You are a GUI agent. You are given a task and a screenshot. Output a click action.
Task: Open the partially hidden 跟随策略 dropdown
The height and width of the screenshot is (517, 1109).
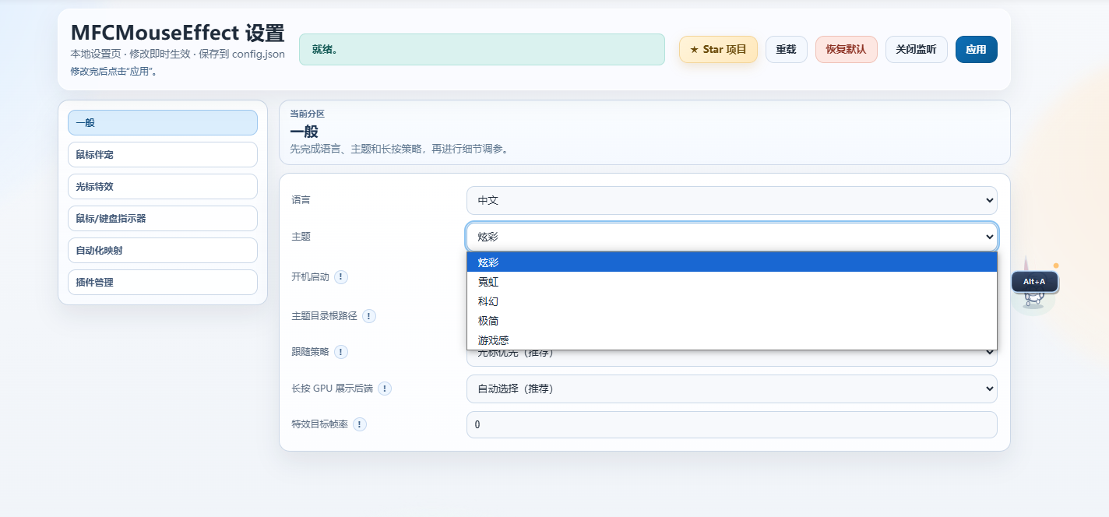pos(731,357)
